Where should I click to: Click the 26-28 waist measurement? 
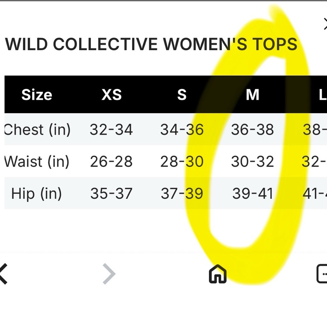(x=111, y=162)
